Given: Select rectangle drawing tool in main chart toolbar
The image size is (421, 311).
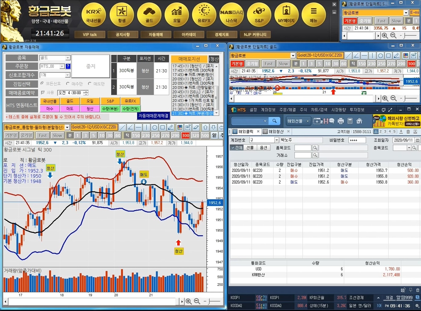Looking at the screenshot, I should pos(163,127).
